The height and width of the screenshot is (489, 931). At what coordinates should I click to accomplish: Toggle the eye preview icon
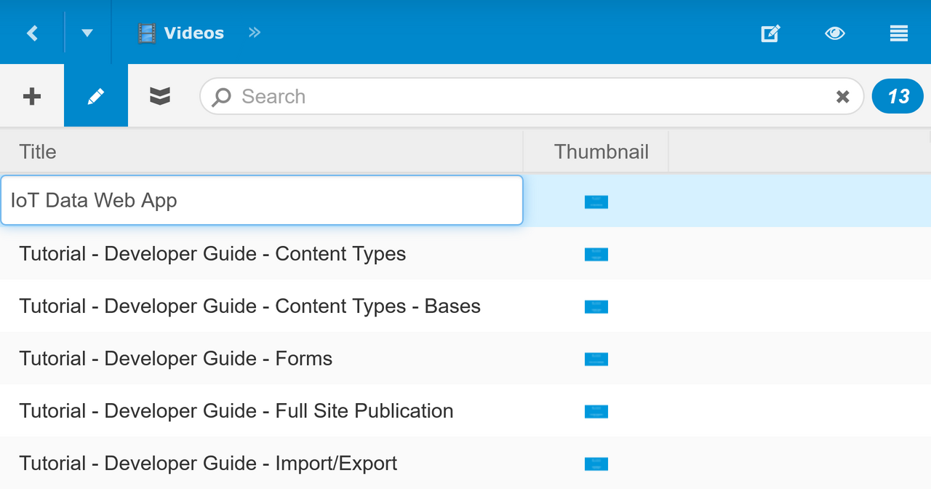[834, 33]
